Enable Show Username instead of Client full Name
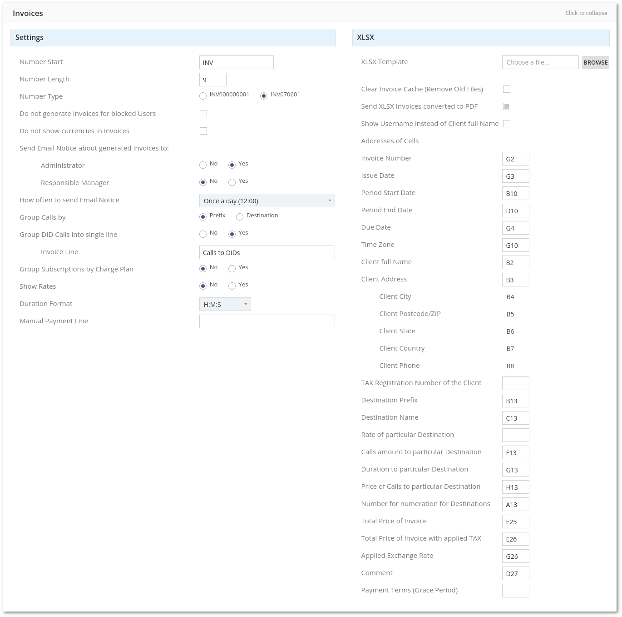The height and width of the screenshot is (617, 622). pos(507,124)
